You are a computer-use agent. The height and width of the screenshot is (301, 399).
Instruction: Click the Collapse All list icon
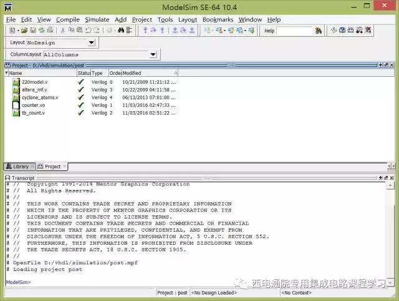(129, 31)
